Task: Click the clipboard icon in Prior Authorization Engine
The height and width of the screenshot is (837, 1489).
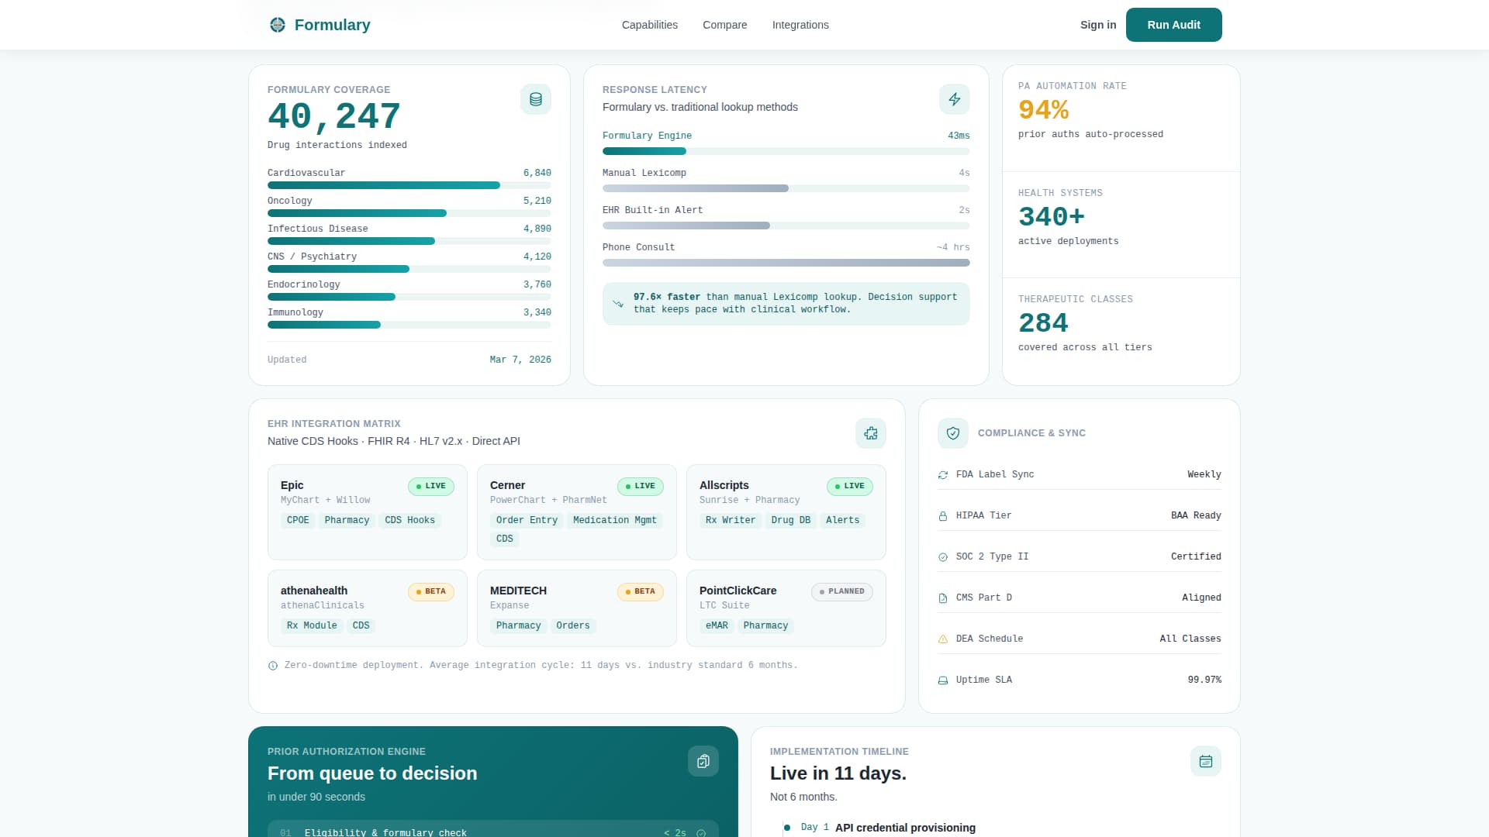Action: (x=703, y=761)
